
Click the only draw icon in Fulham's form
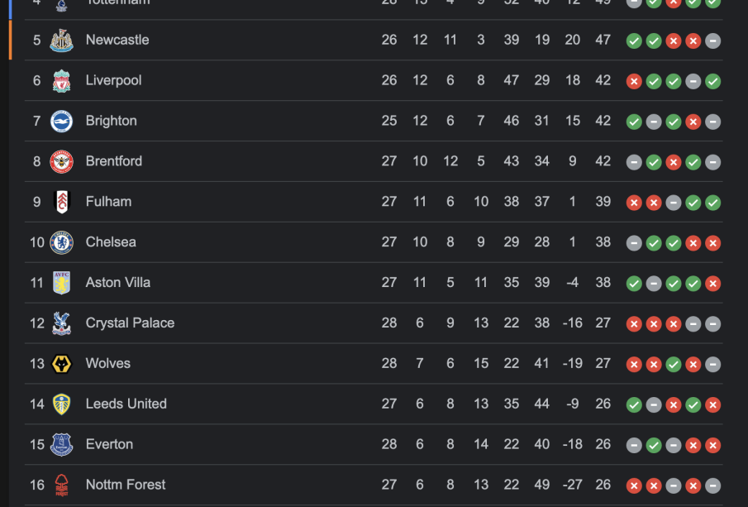[x=674, y=203]
